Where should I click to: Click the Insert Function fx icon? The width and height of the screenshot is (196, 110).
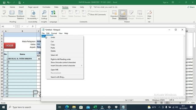point(33,26)
